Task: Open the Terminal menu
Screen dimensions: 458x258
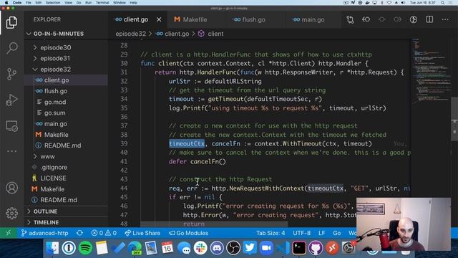Action: click(x=102, y=3)
